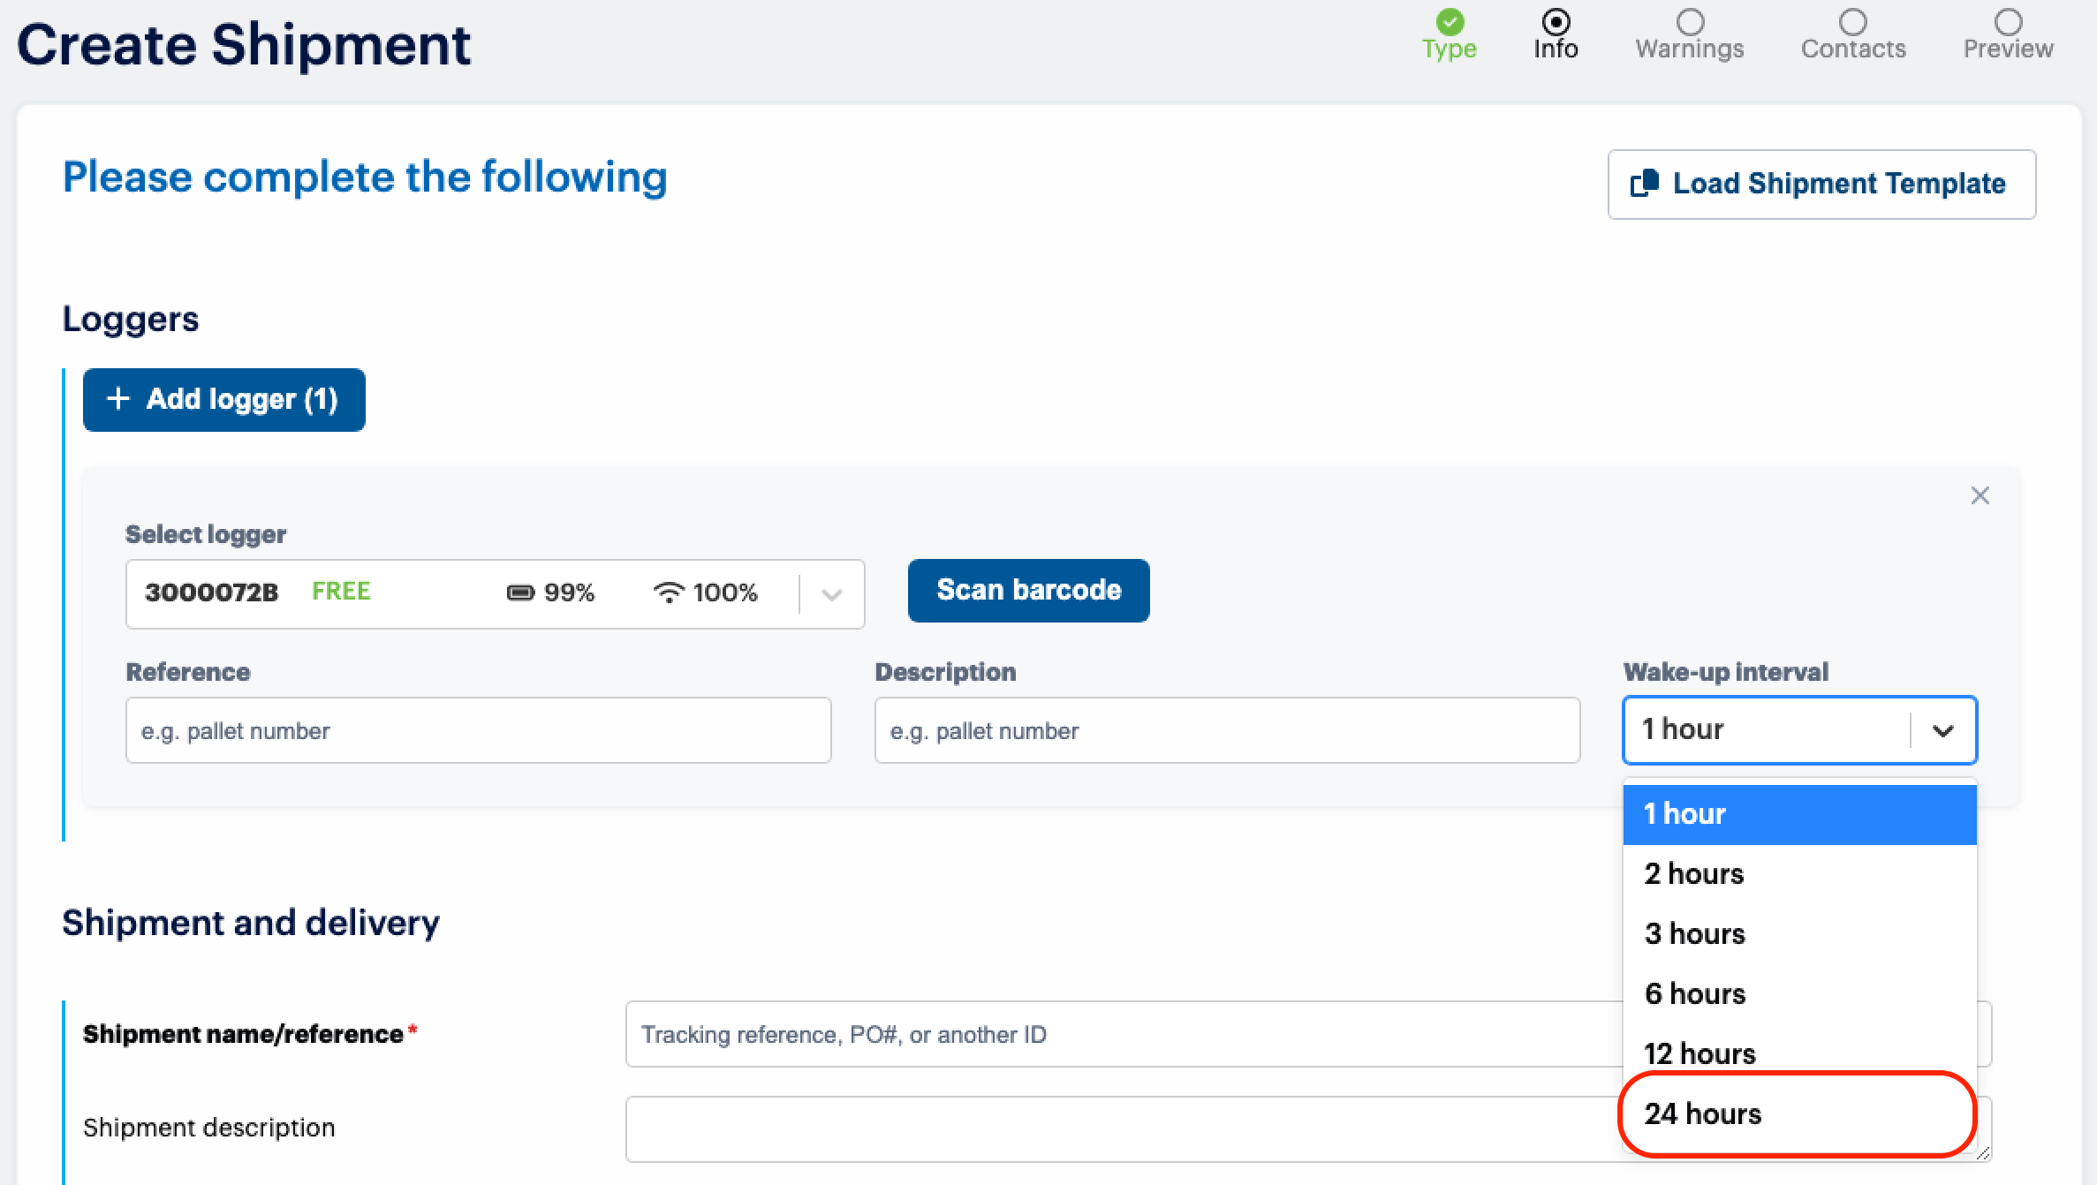
Task: Click the logger signal strength icon
Action: 669,592
